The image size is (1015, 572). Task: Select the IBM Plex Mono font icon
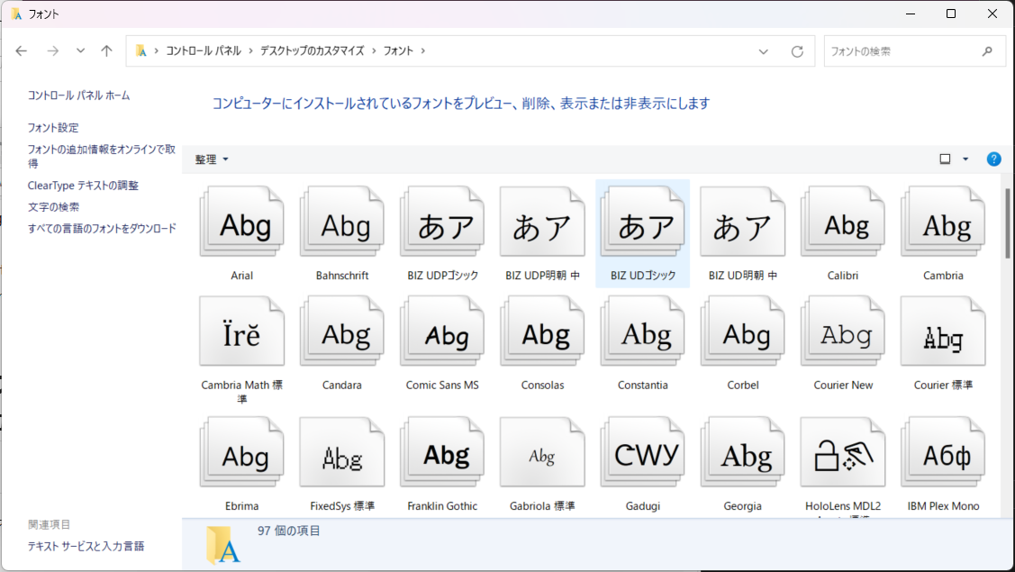943,453
